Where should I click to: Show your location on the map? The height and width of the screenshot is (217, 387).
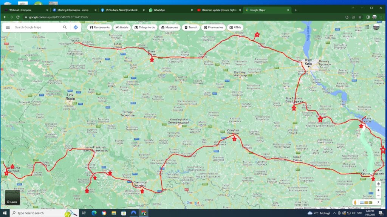point(378,184)
